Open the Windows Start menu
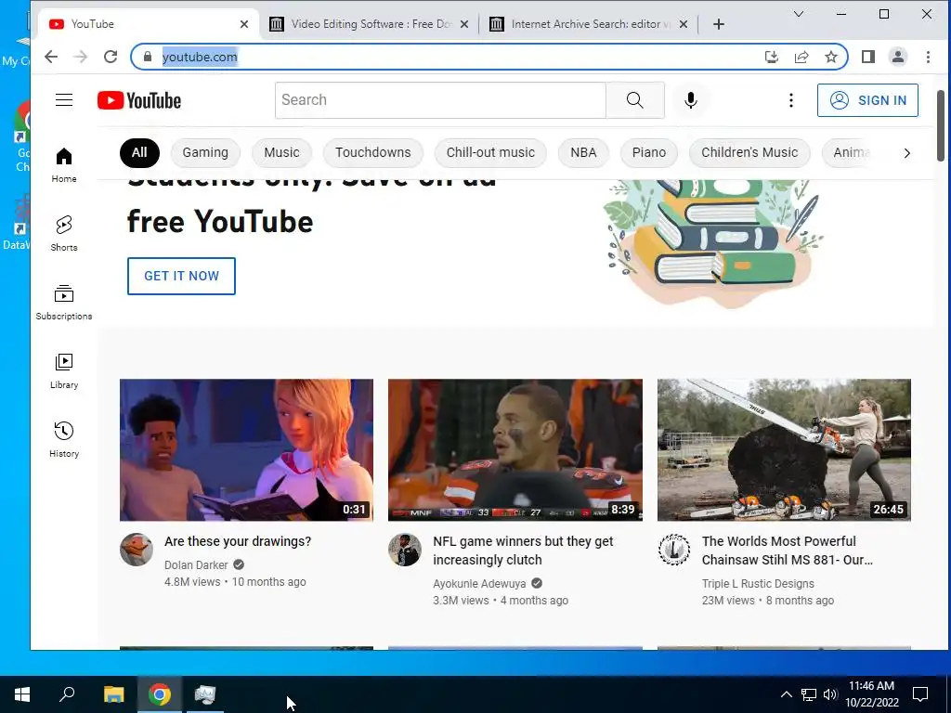 (22, 694)
